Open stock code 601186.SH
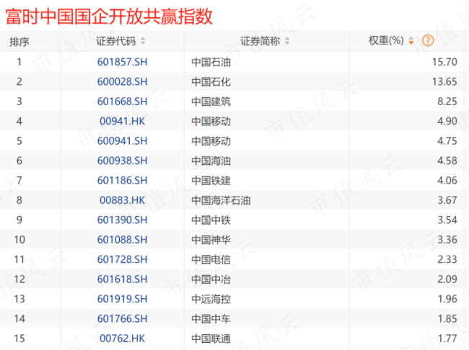469x350 pixels. tap(123, 180)
